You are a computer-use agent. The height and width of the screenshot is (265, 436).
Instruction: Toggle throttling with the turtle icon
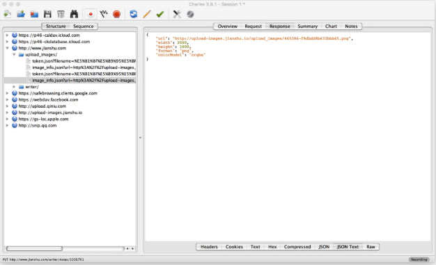tap(104, 14)
